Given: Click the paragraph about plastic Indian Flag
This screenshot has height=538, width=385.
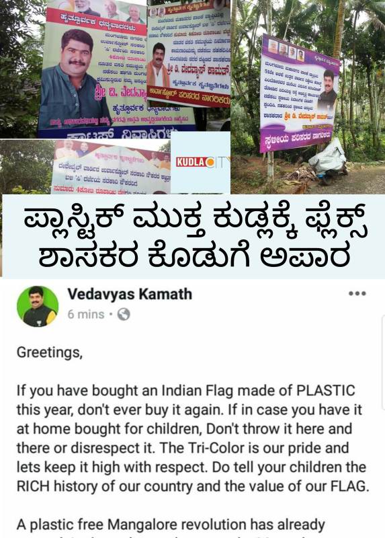Looking at the screenshot, I should point(193,438).
